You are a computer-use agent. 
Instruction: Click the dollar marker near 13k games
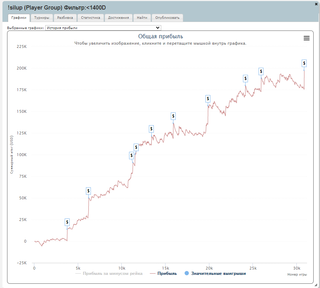tap(151, 129)
